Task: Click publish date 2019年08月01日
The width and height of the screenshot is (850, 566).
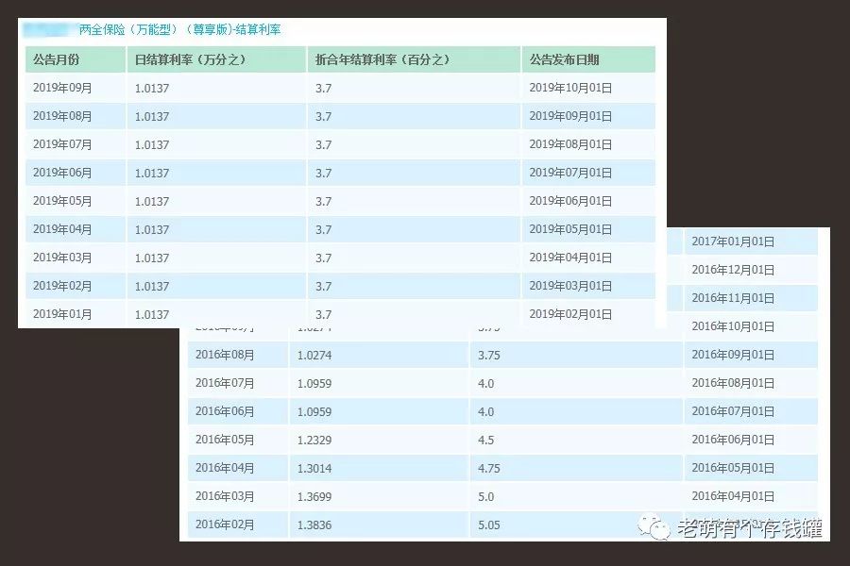Action: (570, 144)
